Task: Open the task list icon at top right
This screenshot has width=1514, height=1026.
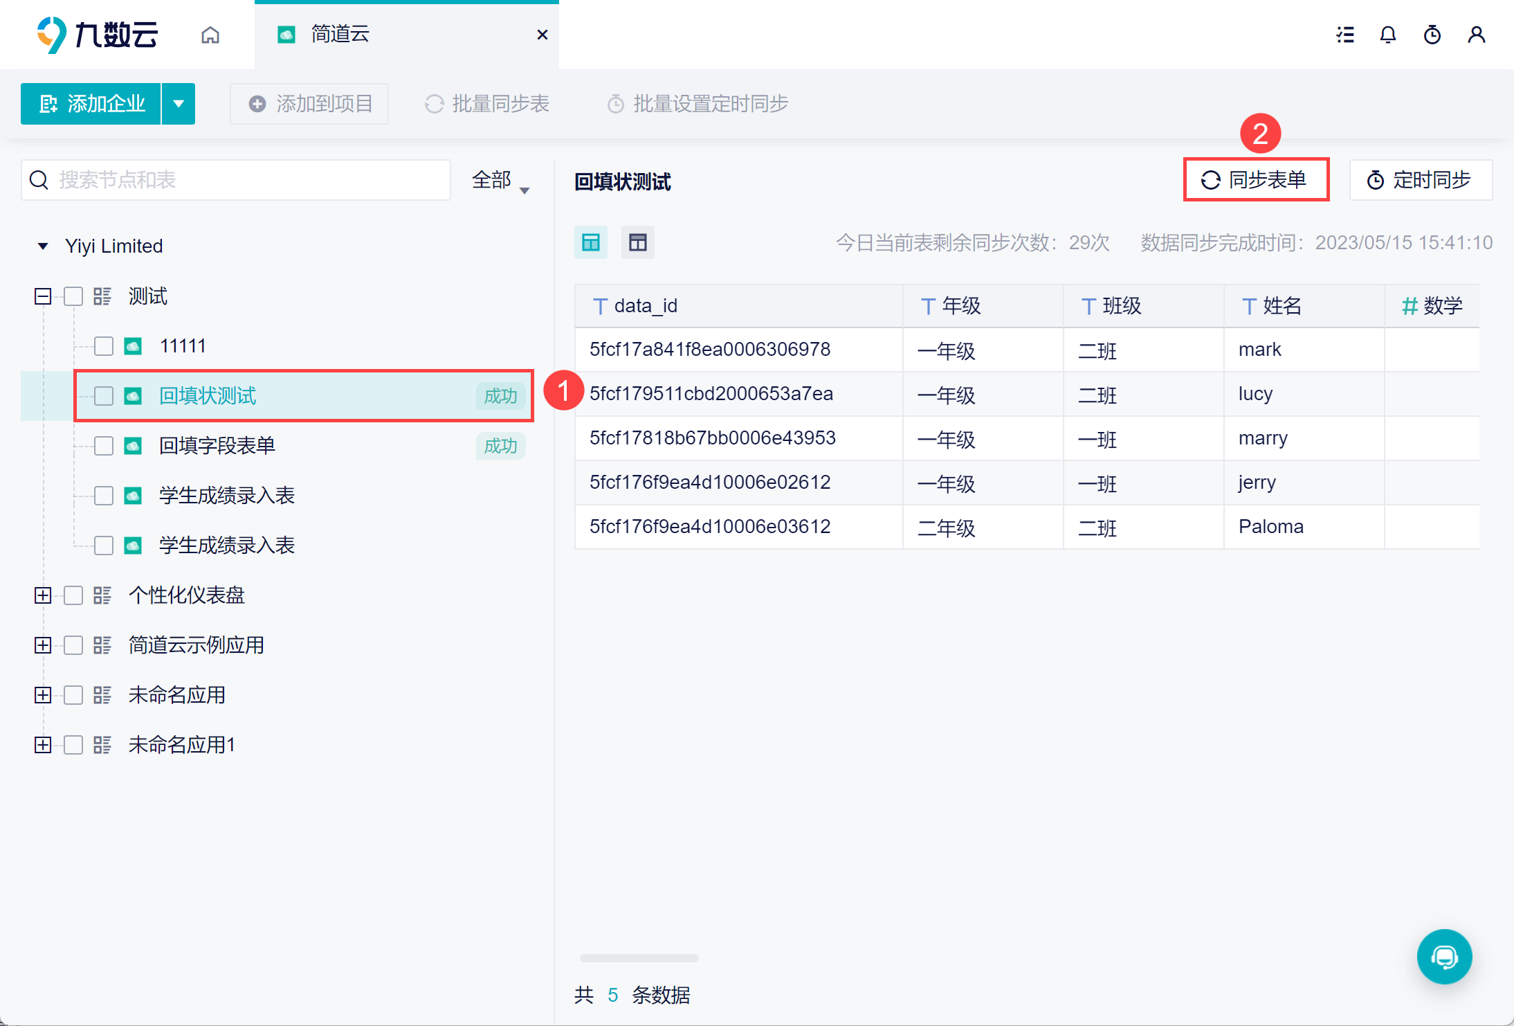Action: tap(1344, 35)
